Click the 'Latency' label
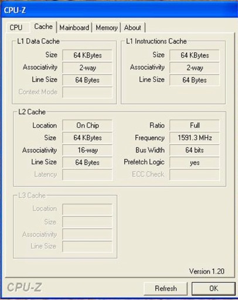This screenshot has width=238, height=300. [x=45, y=174]
